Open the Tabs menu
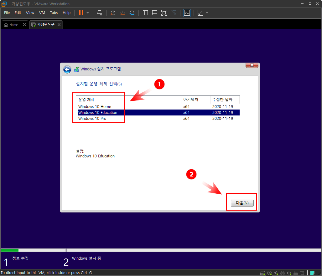 (x=54, y=13)
